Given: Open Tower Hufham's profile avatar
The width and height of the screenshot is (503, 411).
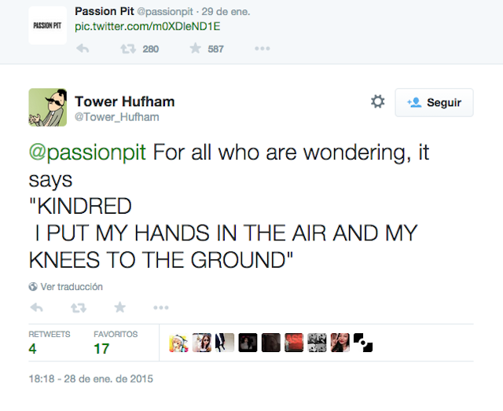Looking at the screenshot, I should (47, 108).
